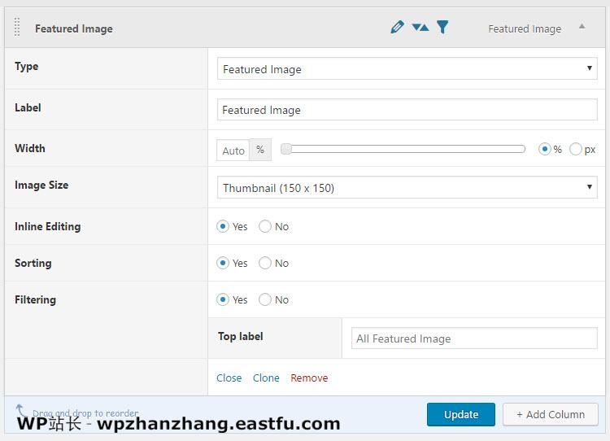The width and height of the screenshot is (610, 441).
Task: Open the Type dropdown
Action: [x=407, y=69]
